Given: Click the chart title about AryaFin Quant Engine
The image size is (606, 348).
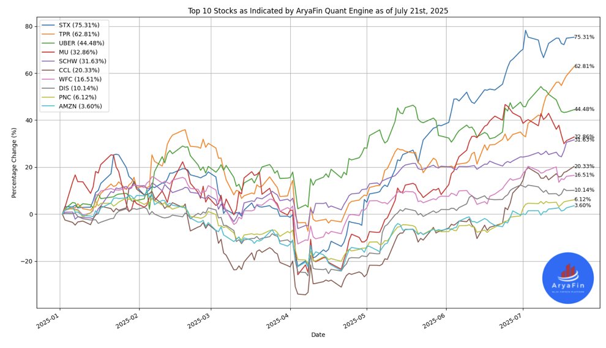Looking at the screenshot, I should [318, 11].
